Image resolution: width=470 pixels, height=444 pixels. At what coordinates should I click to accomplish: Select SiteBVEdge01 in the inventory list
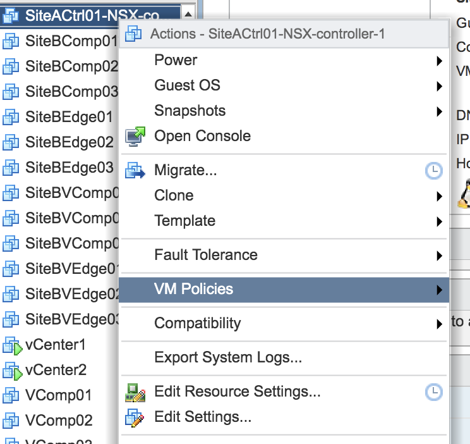point(72,268)
